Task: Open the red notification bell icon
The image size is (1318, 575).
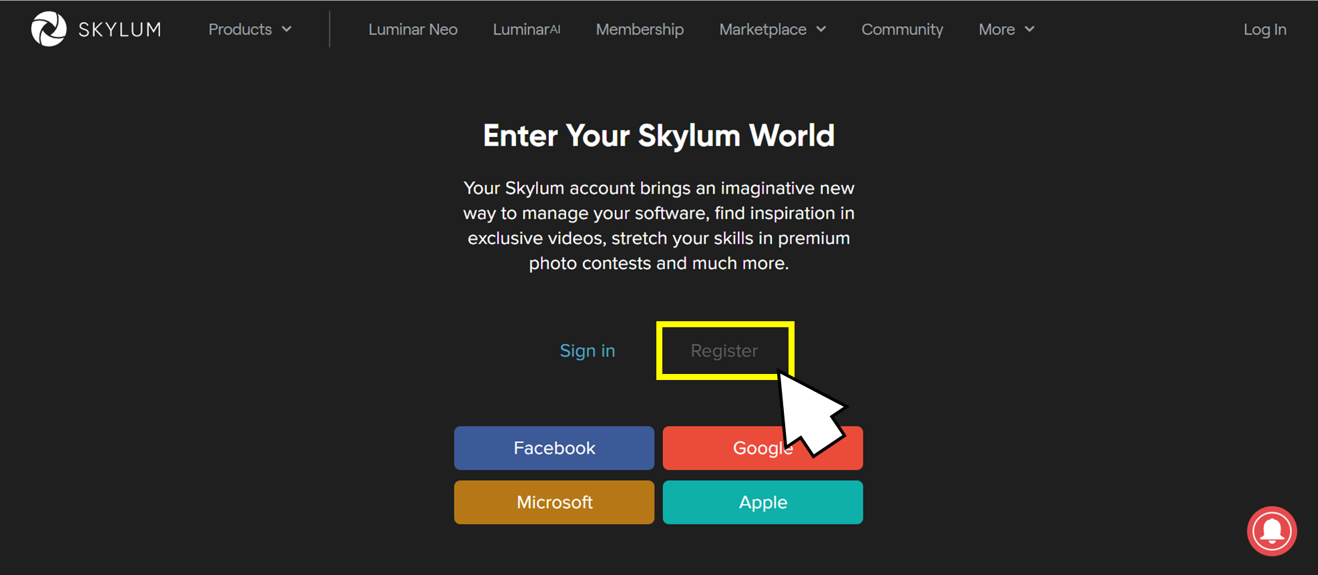Action: [1272, 532]
